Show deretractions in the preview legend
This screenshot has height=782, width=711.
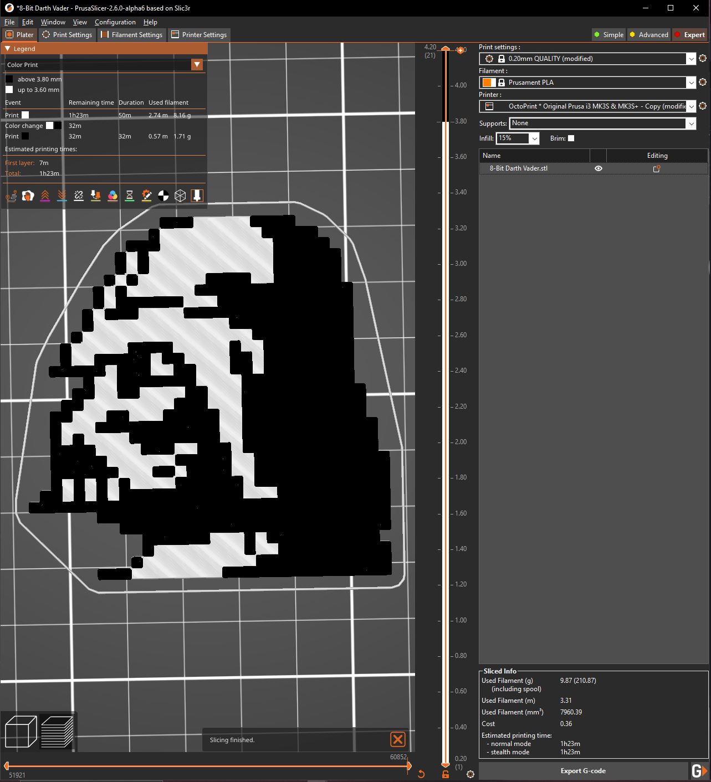tap(62, 195)
